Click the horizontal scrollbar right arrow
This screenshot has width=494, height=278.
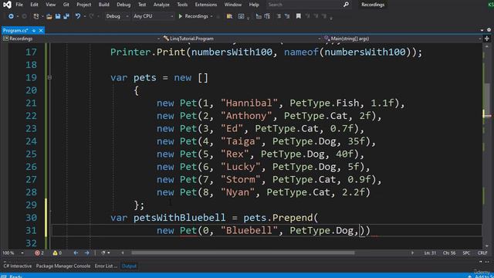coord(412,253)
